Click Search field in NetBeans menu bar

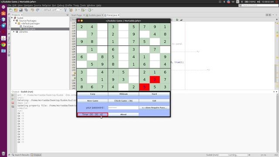coord(259,5)
